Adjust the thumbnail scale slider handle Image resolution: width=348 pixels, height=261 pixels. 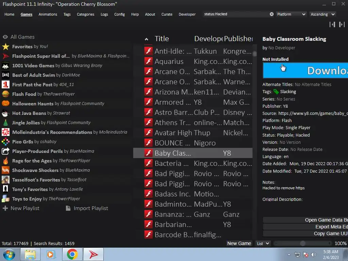302,243
